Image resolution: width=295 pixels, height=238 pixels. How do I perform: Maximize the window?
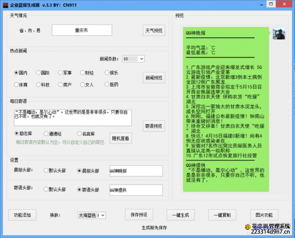271,4
